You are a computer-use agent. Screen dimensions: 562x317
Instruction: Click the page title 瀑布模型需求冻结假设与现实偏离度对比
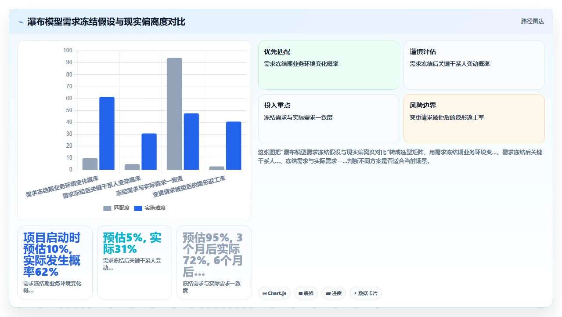[x=106, y=22]
